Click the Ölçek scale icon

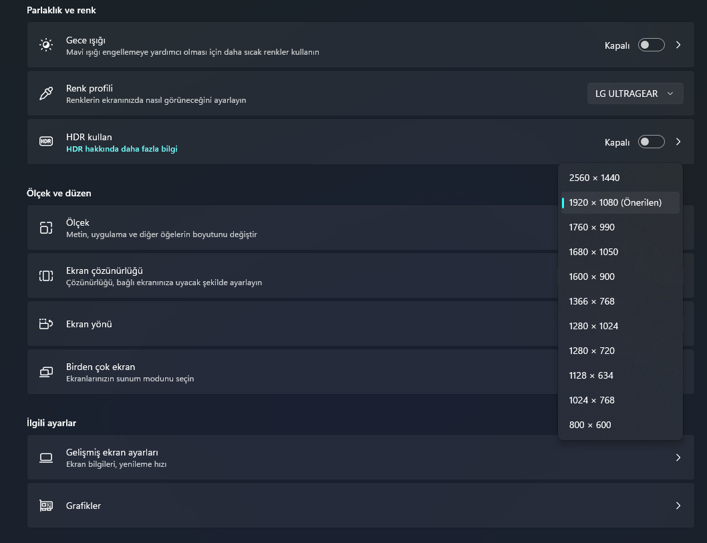tap(46, 228)
